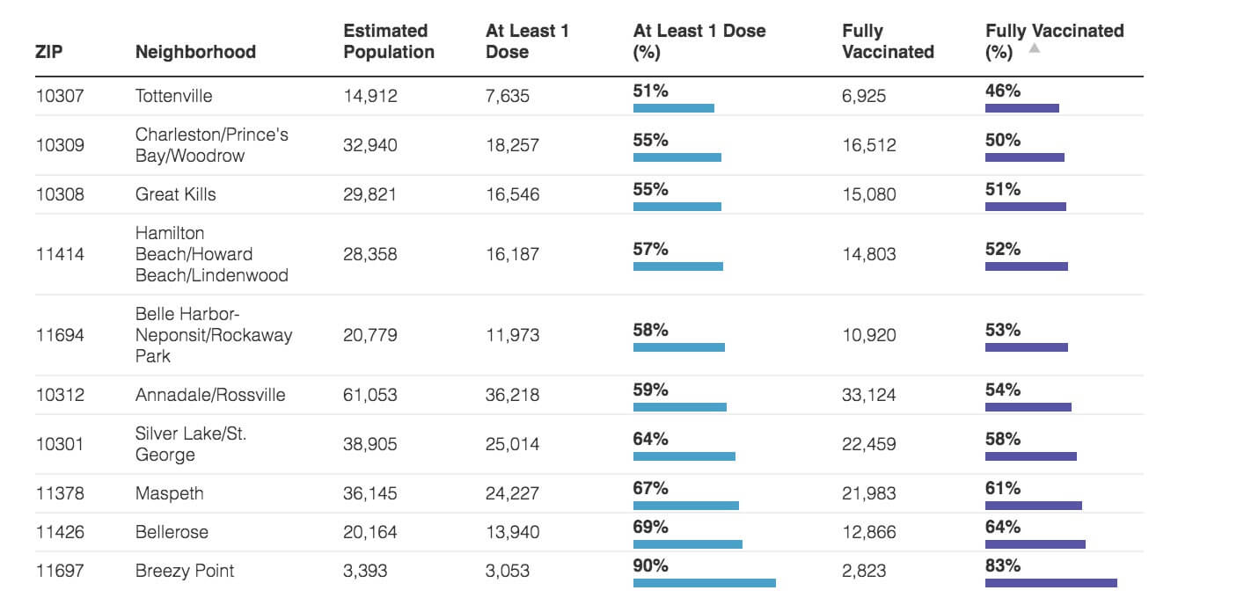This screenshot has height=605, width=1244.
Task: Select ZIP code 10309 cell
Action: [60, 145]
